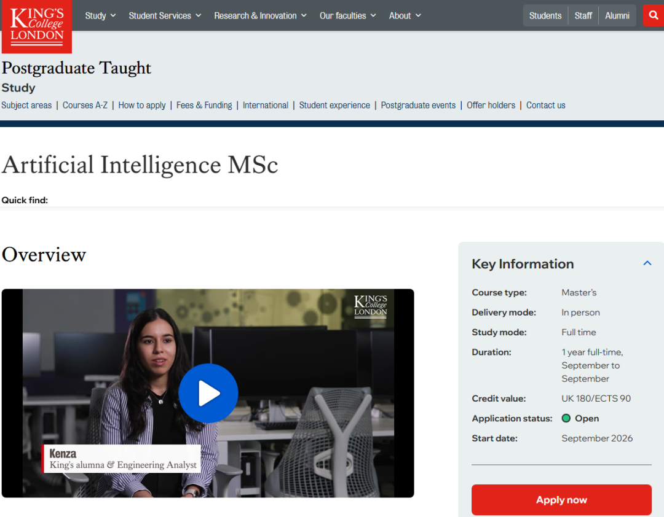The width and height of the screenshot is (664, 517).
Task: Open Postgraduate events link
Action: (x=419, y=105)
